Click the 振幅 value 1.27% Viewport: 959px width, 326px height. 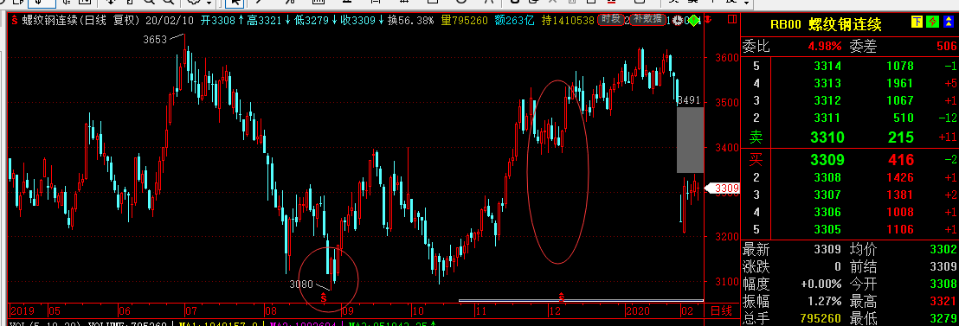(x=825, y=300)
